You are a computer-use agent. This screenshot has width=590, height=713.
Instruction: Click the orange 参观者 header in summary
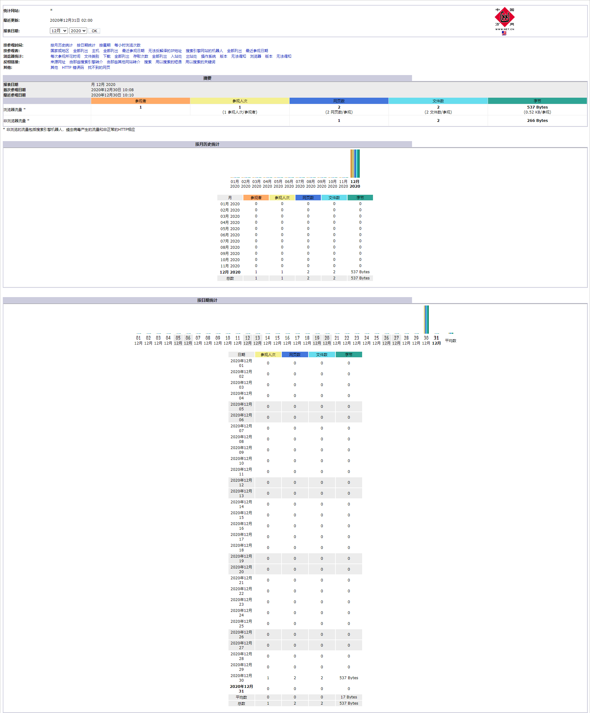(140, 101)
